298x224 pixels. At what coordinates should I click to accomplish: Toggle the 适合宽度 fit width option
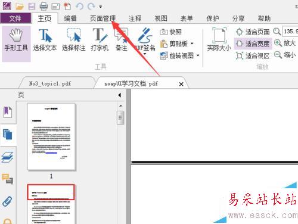click(x=253, y=43)
